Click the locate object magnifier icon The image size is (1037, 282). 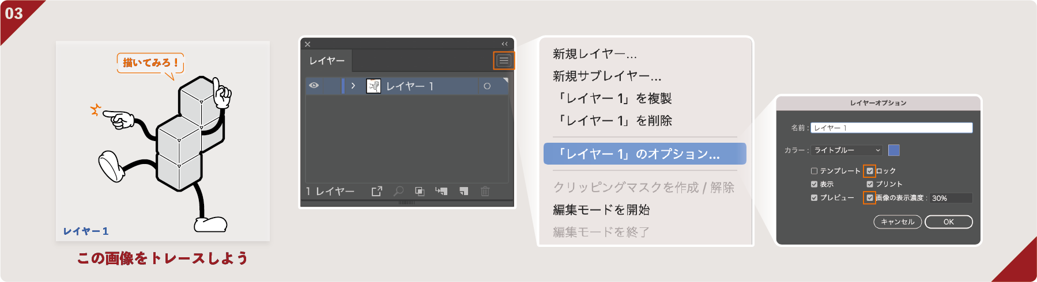(x=398, y=191)
